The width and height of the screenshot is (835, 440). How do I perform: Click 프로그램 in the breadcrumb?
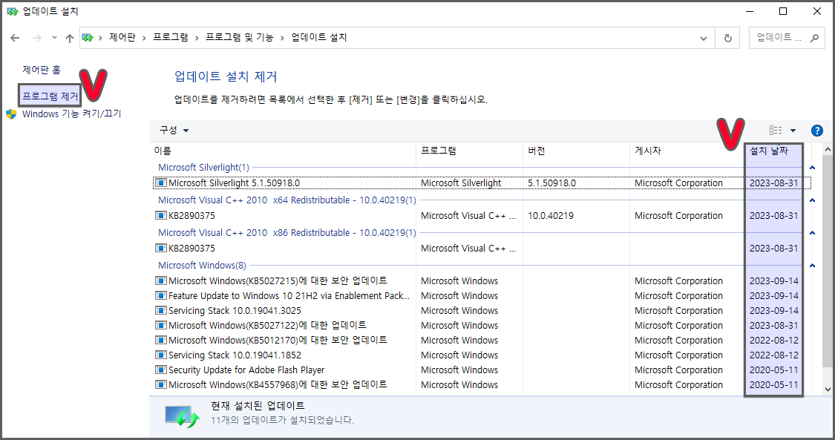coord(171,37)
